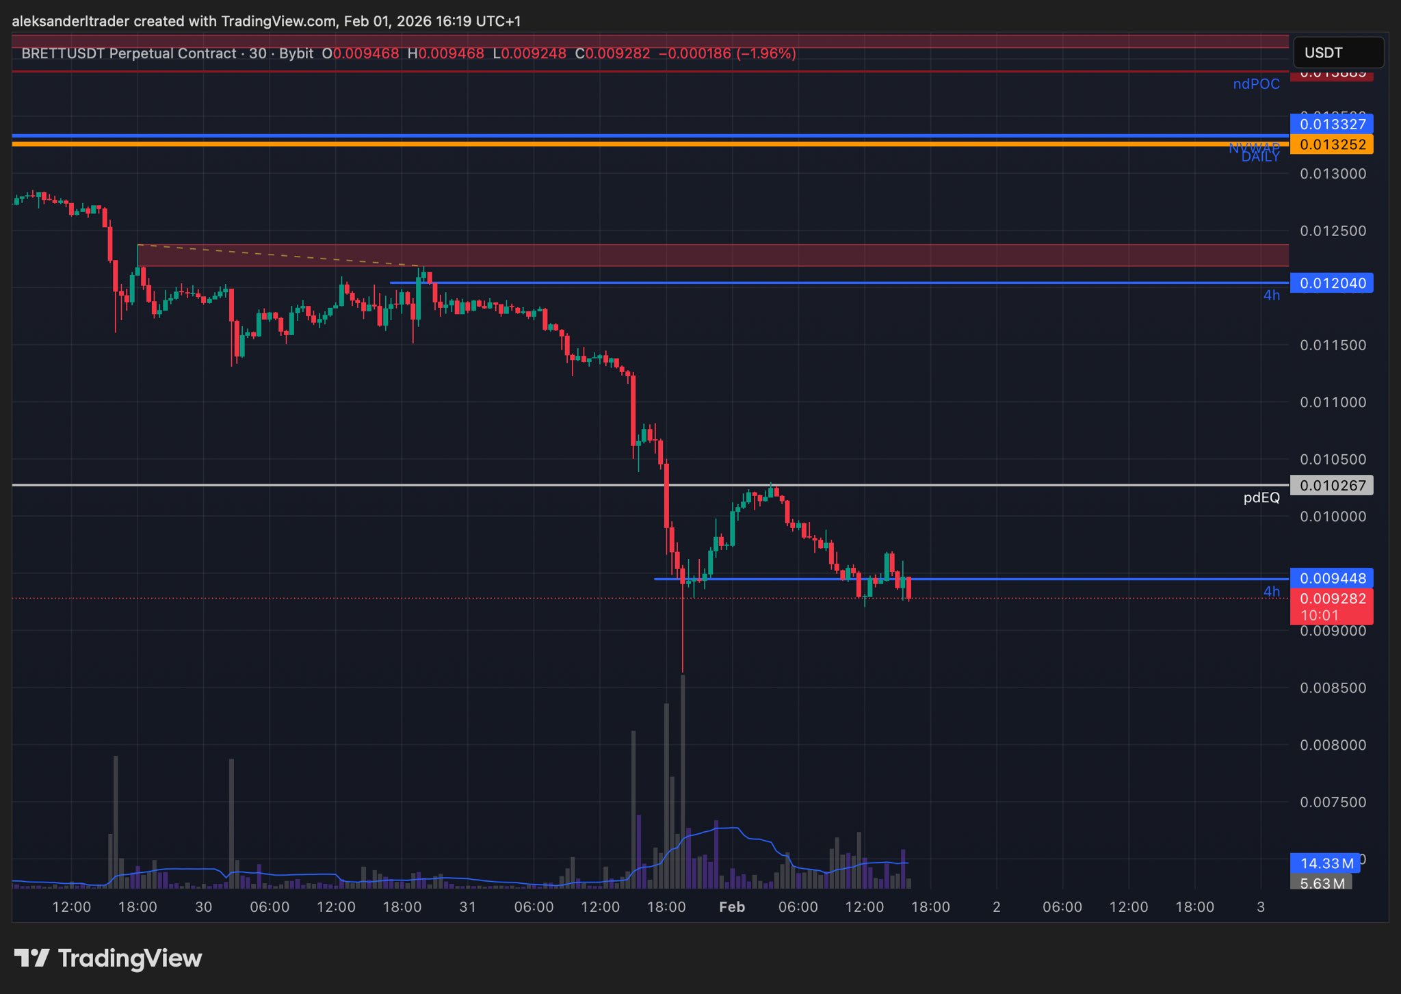Click the ndPOC text label
Viewport: 1401px width, 994px height.
(1256, 84)
